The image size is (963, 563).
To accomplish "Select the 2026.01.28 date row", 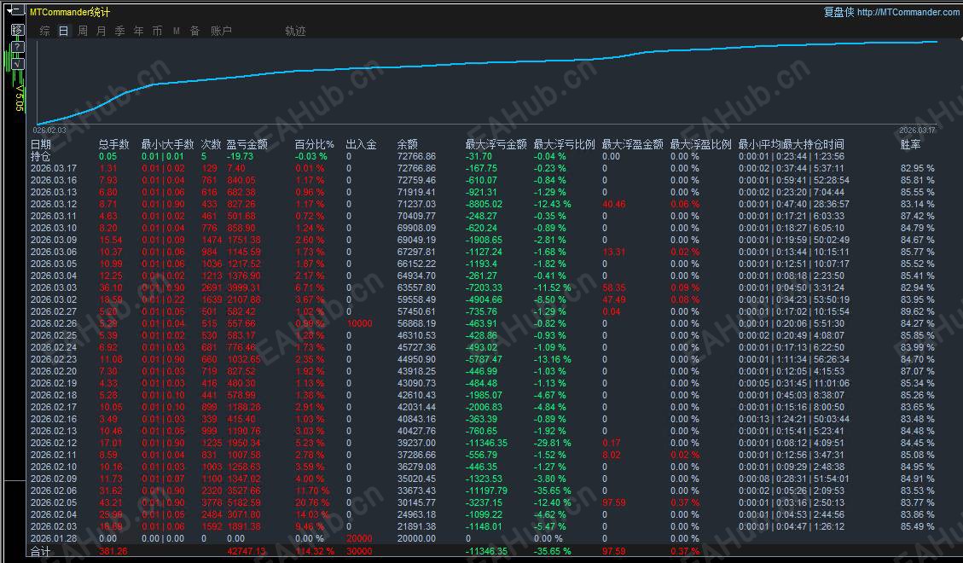I will coord(54,538).
